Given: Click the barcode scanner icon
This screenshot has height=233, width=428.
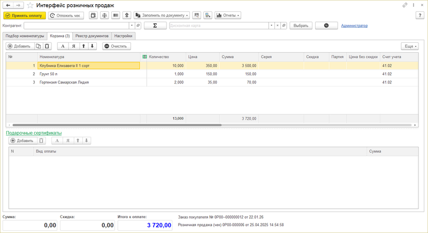Looking at the screenshot, I should point(115,15).
